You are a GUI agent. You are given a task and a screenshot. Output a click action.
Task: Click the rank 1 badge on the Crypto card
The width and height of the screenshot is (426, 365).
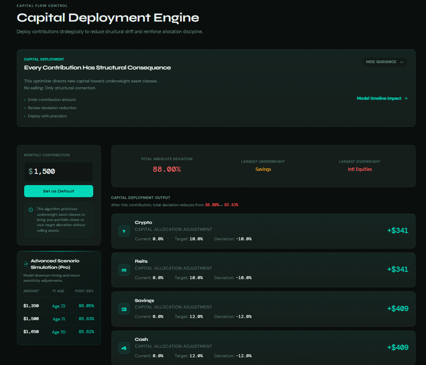[124, 231]
